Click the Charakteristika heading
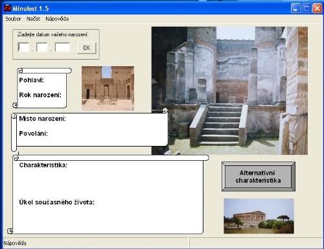324x249 pixels. 43,165
